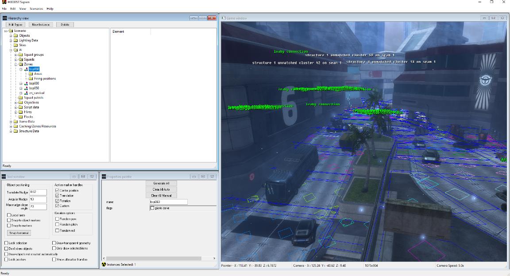Expand the Lighting Data tree node

point(11,40)
